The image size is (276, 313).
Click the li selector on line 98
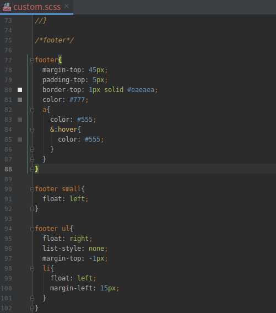(46, 268)
